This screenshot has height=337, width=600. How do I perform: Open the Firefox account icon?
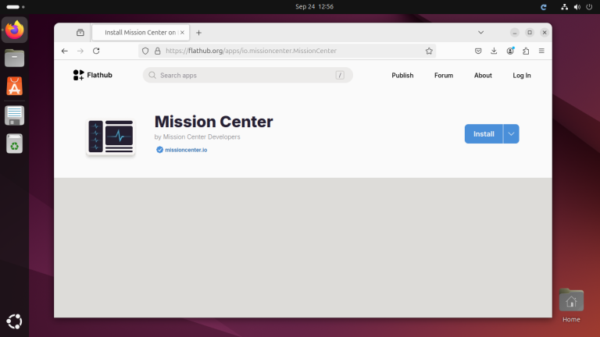tap(510, 51)
